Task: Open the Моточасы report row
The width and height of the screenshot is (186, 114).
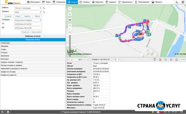Action: (x=33, y=59)
